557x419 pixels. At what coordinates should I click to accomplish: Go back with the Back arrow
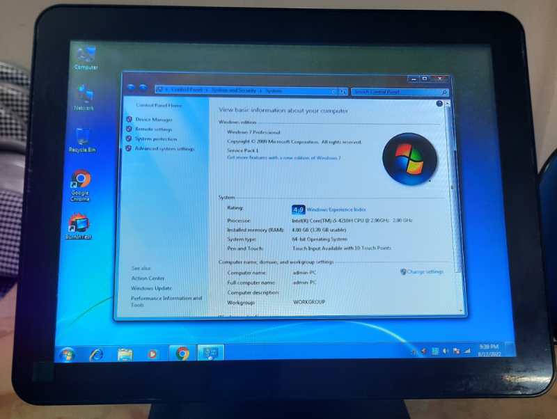click(131, 88)
